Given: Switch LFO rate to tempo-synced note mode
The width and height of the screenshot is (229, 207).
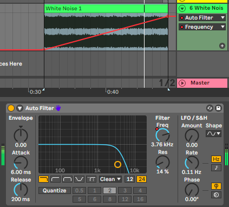Looking at the screenshot, I should pyautogui.click(x=216, y=168).
